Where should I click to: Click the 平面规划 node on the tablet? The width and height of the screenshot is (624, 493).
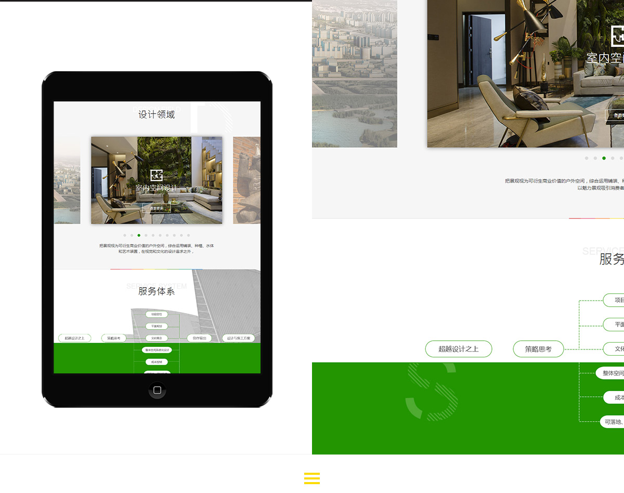157,326
